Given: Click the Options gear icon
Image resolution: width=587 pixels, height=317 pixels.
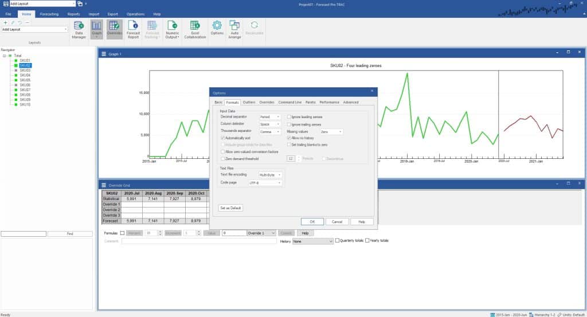Looking at the screenshot, I should click(x=217, y=29).
